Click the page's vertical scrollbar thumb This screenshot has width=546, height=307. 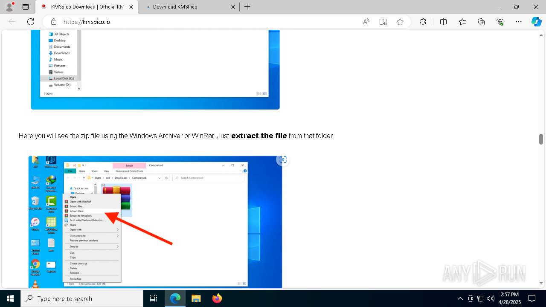point(541,139)
